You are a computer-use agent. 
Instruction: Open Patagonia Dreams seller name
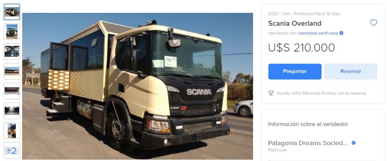pyautogui.click(x=308, y=143)
